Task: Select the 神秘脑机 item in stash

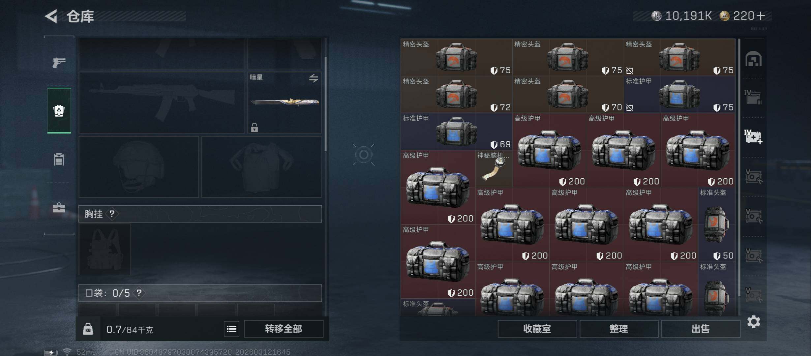Action: tap(494, 169)
